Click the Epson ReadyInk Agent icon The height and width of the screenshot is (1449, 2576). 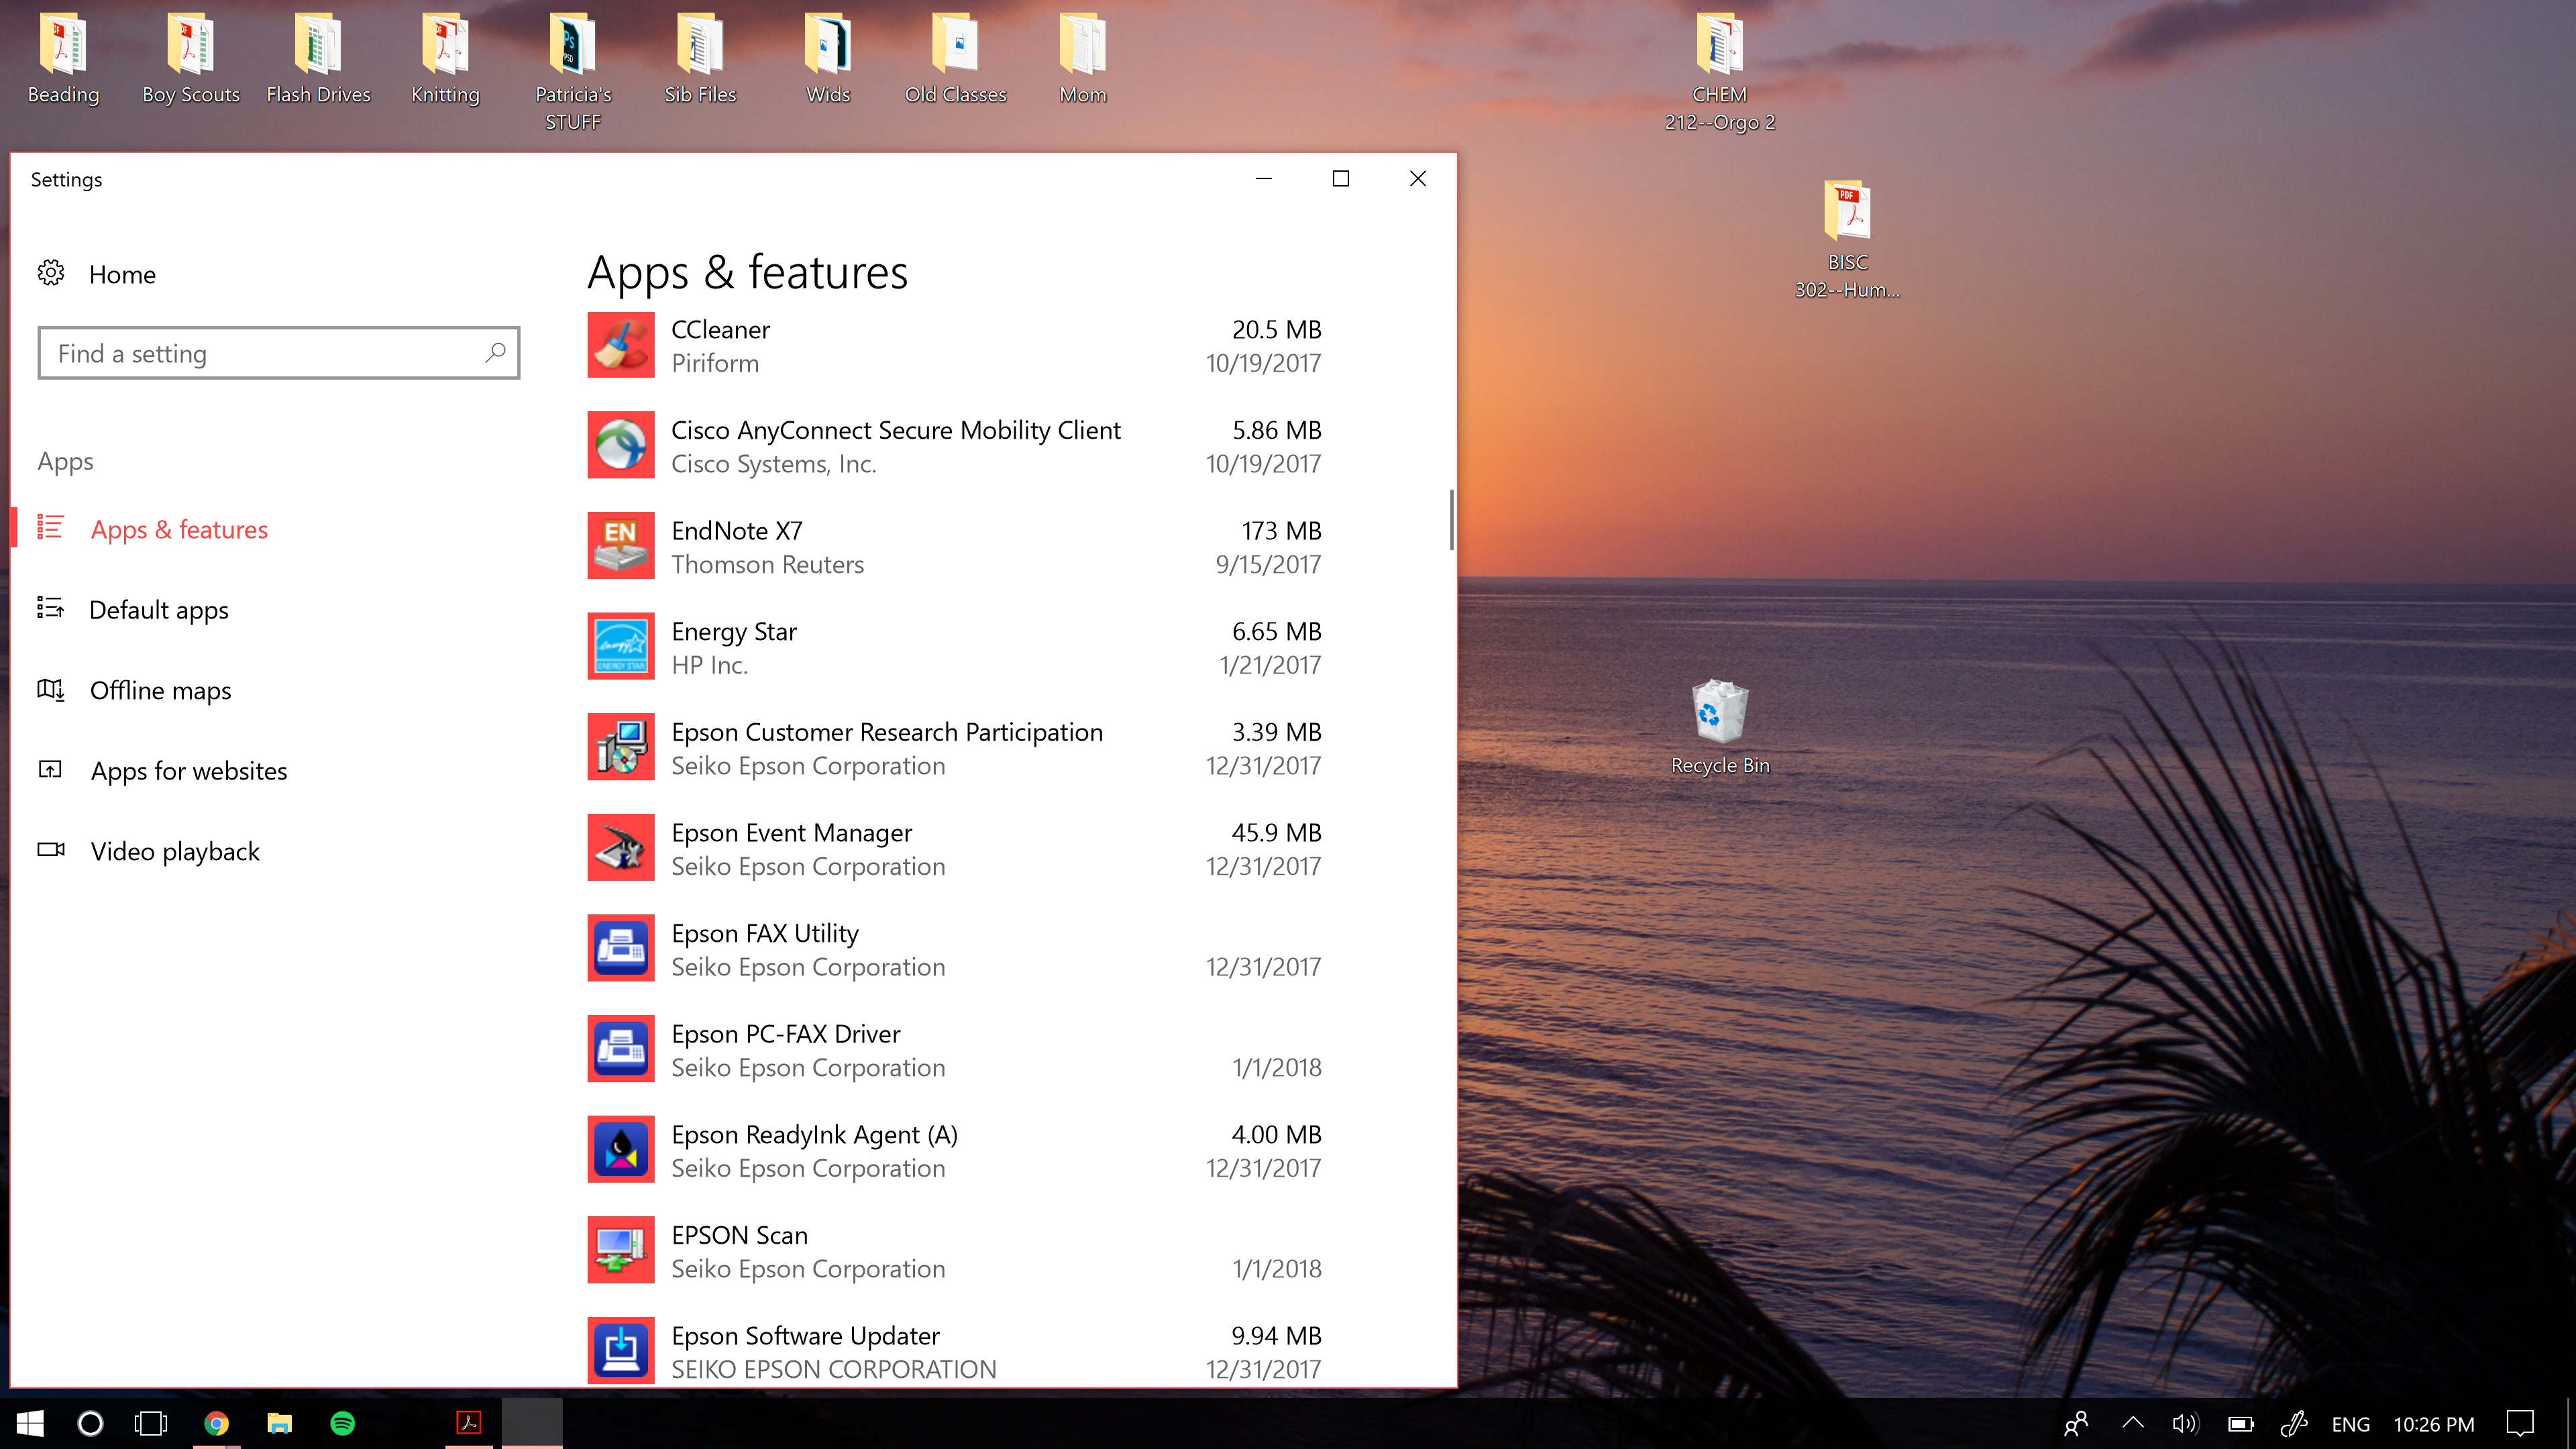[623, 1150]
